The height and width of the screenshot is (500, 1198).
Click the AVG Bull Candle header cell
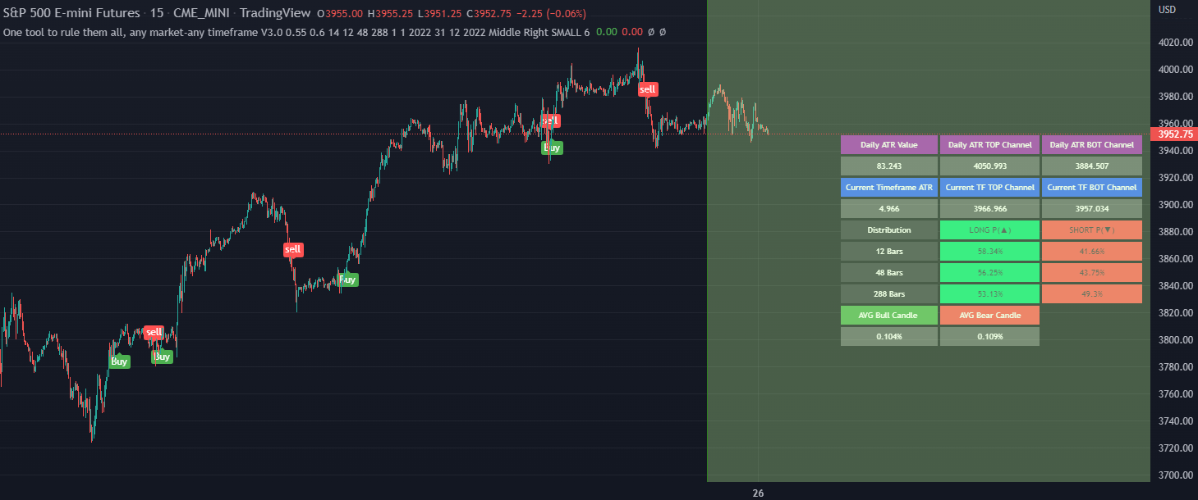coord(888,316)
